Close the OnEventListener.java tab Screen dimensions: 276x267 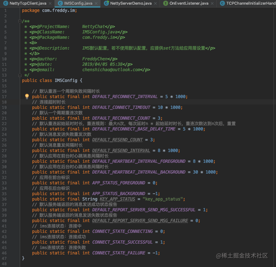pos(212,3)
